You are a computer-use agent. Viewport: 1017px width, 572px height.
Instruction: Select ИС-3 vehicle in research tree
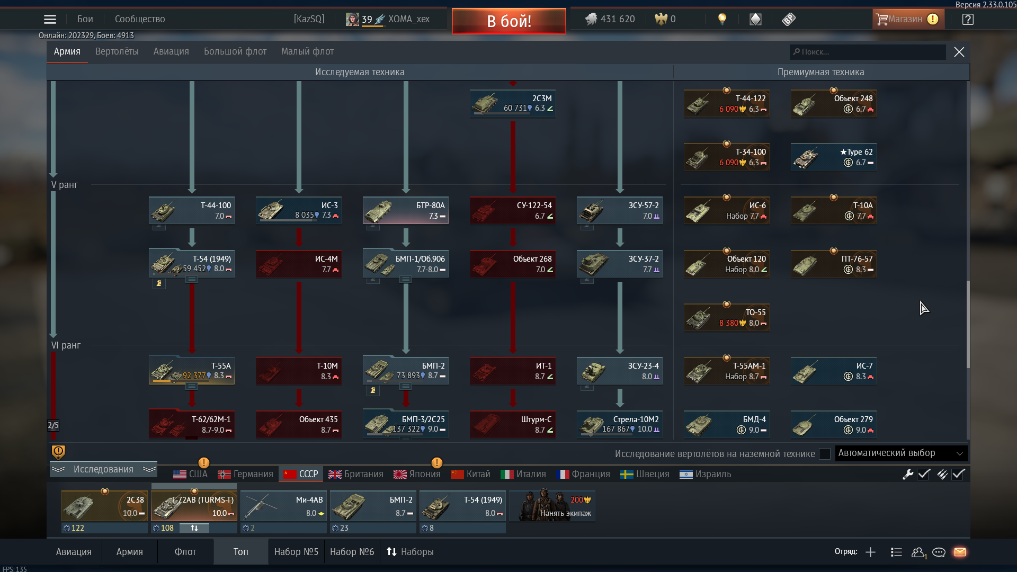[x=299, y=210]
